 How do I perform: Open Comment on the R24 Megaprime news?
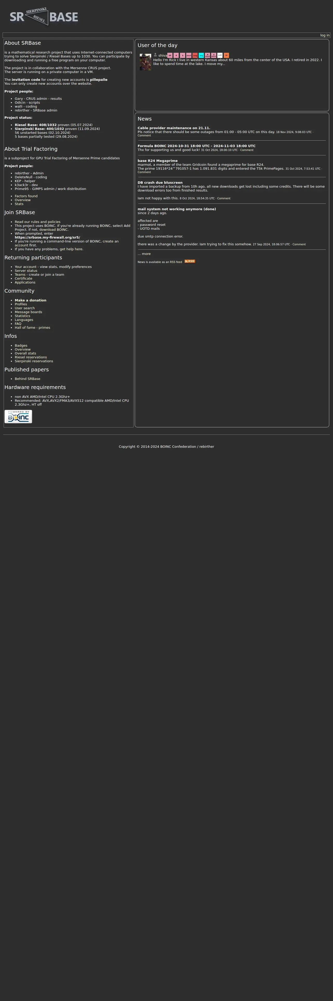(144, 172)
